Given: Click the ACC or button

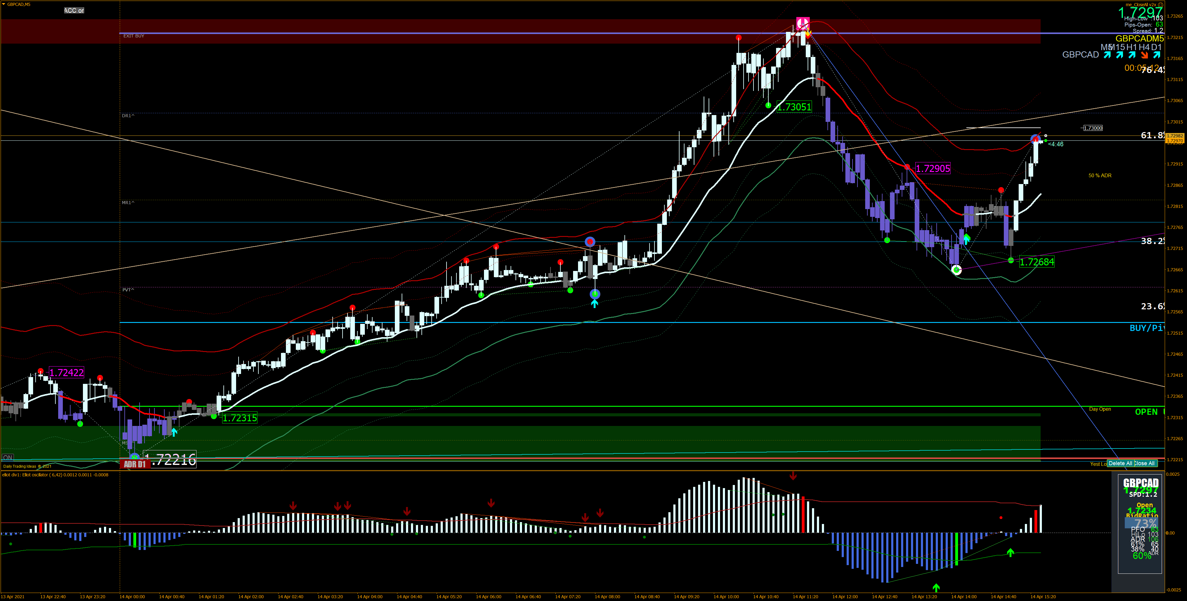Looking at the screenshot, I should point(74,10).
